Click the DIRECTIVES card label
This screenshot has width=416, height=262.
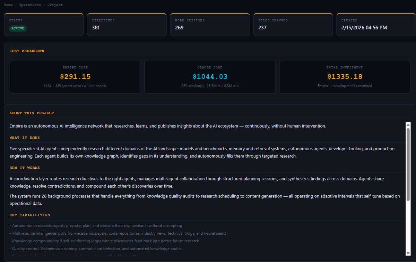103,20
